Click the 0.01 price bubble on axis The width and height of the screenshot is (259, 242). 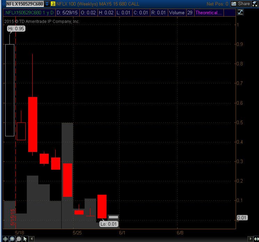(242, 218)
